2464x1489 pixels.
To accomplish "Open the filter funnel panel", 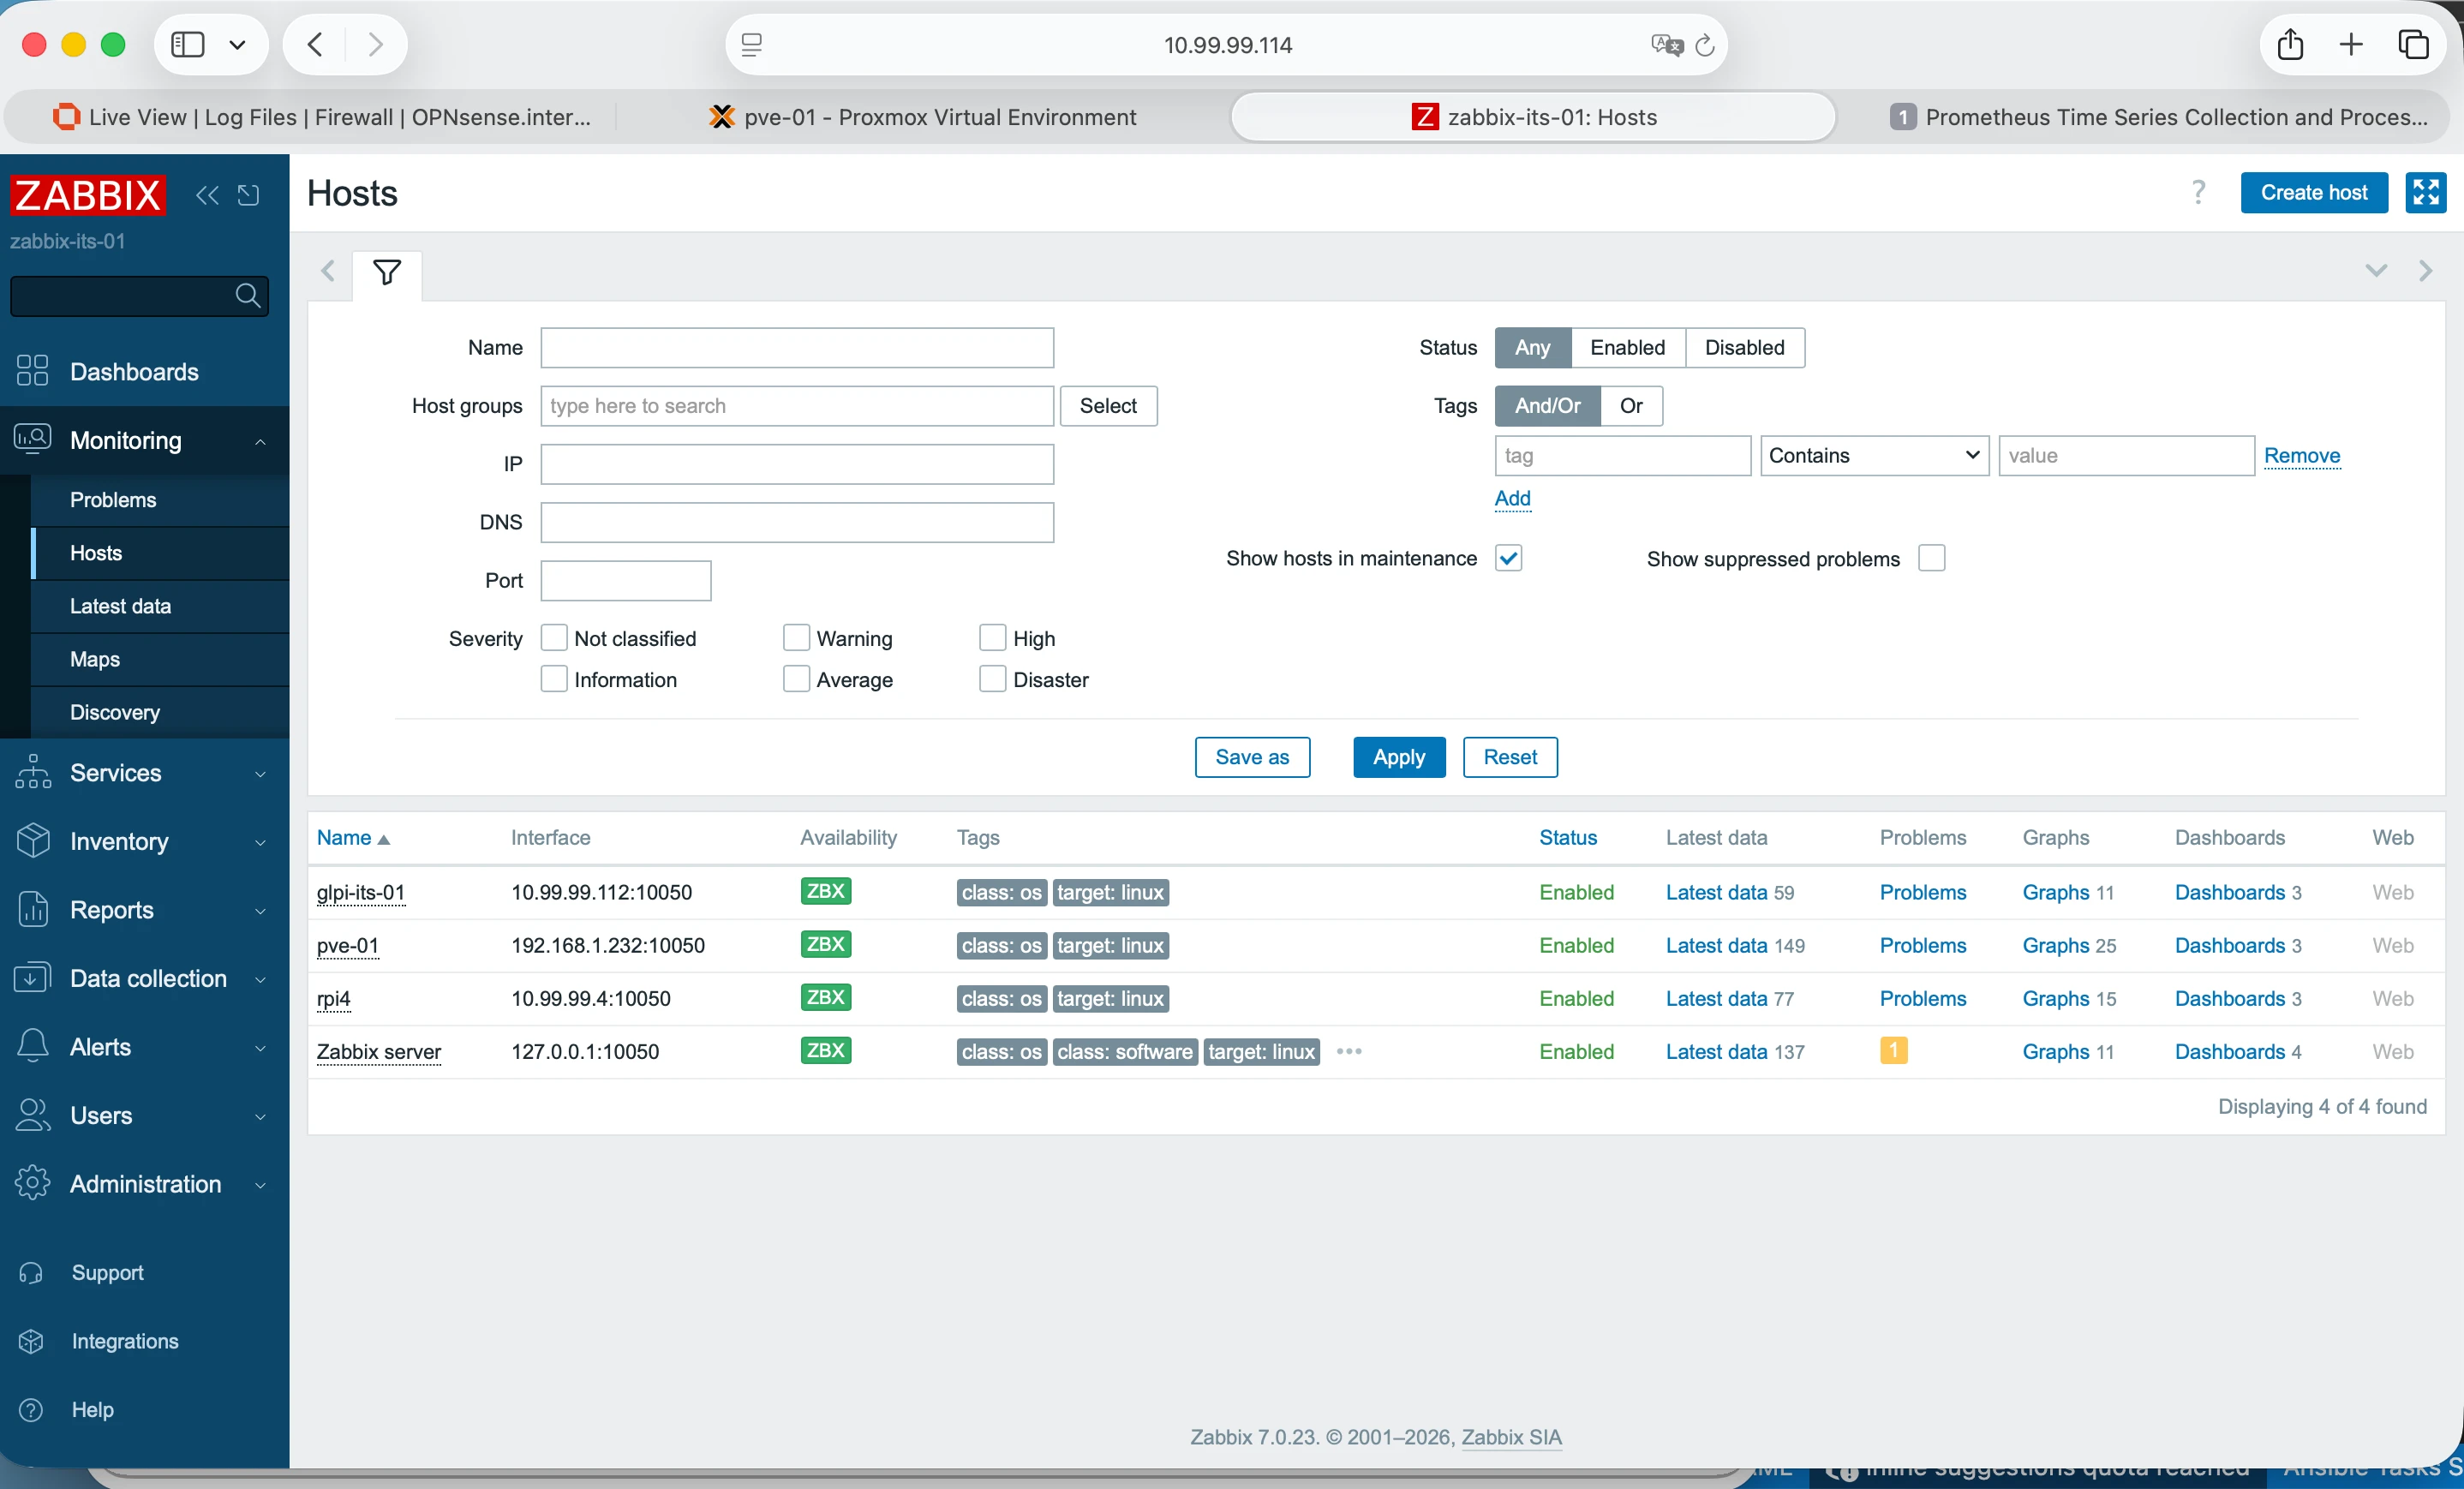I will (387, 272).
